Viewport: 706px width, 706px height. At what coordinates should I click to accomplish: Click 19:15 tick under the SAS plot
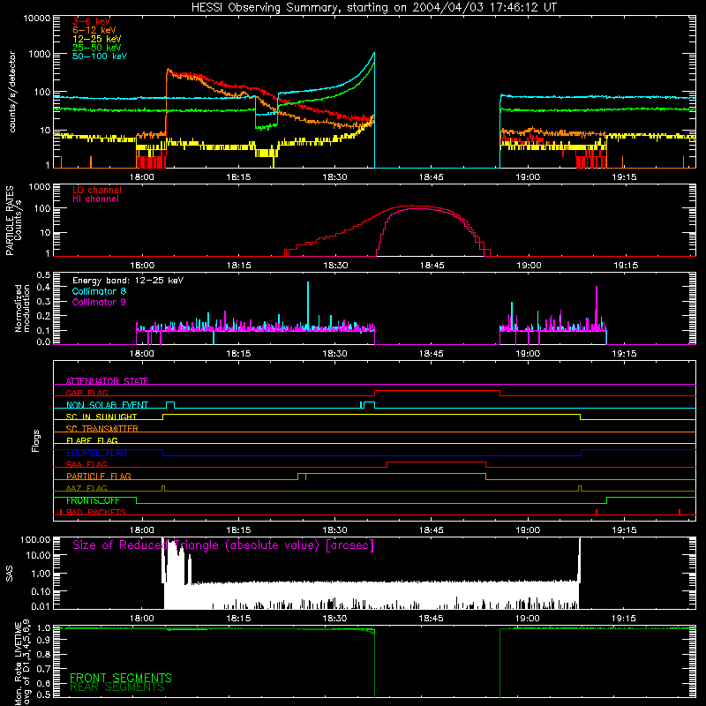coord(624,619)
